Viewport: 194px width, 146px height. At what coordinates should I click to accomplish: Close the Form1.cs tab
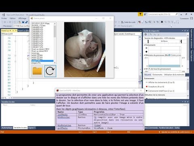click(x=16, y=31)
